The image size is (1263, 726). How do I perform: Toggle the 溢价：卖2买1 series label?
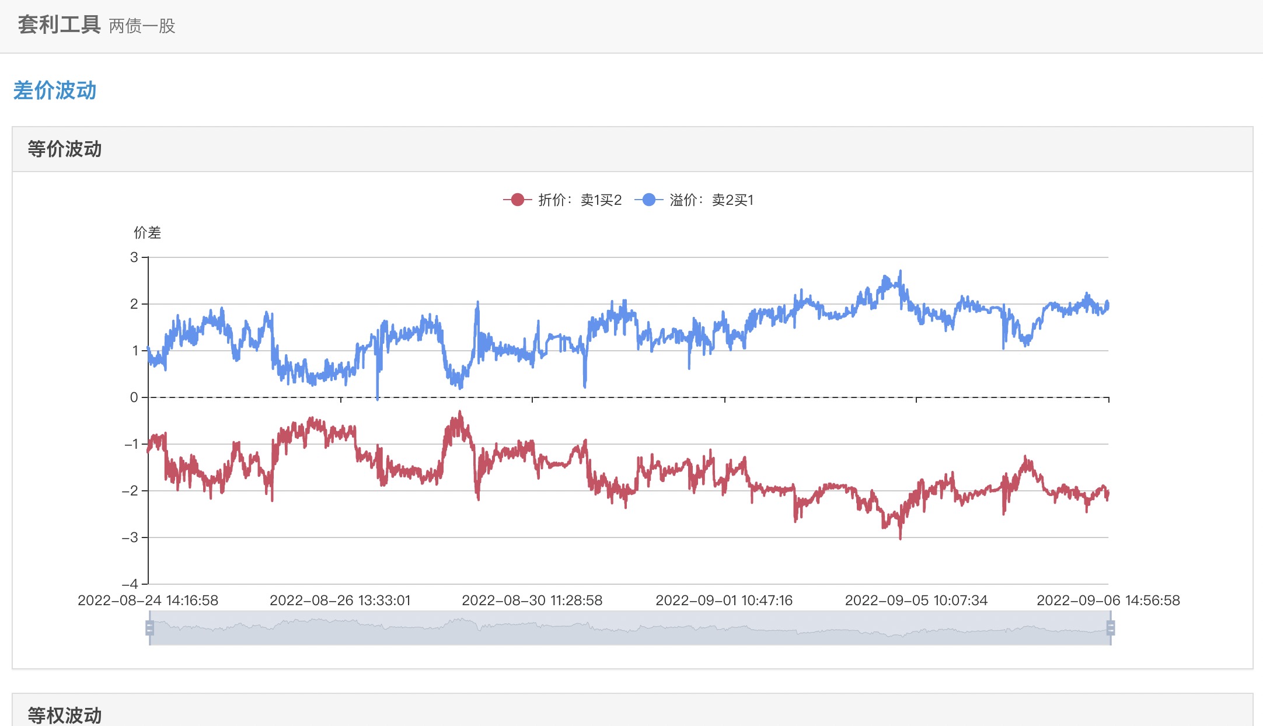click(x=711, y=200)
